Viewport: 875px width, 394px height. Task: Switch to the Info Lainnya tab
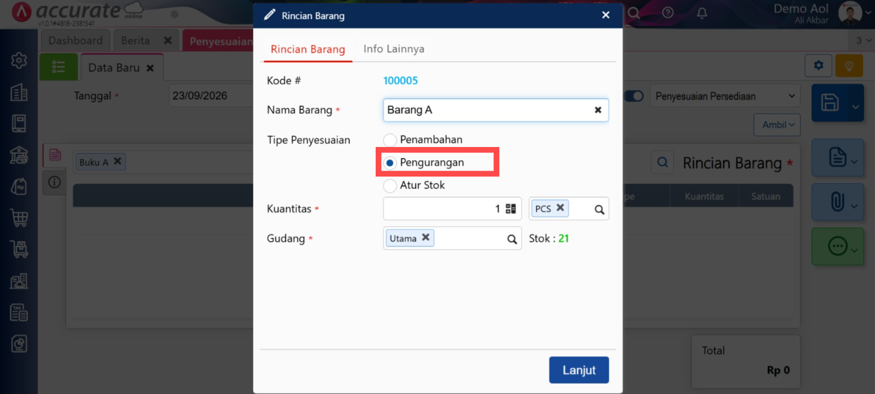click(x=394, y=49)
